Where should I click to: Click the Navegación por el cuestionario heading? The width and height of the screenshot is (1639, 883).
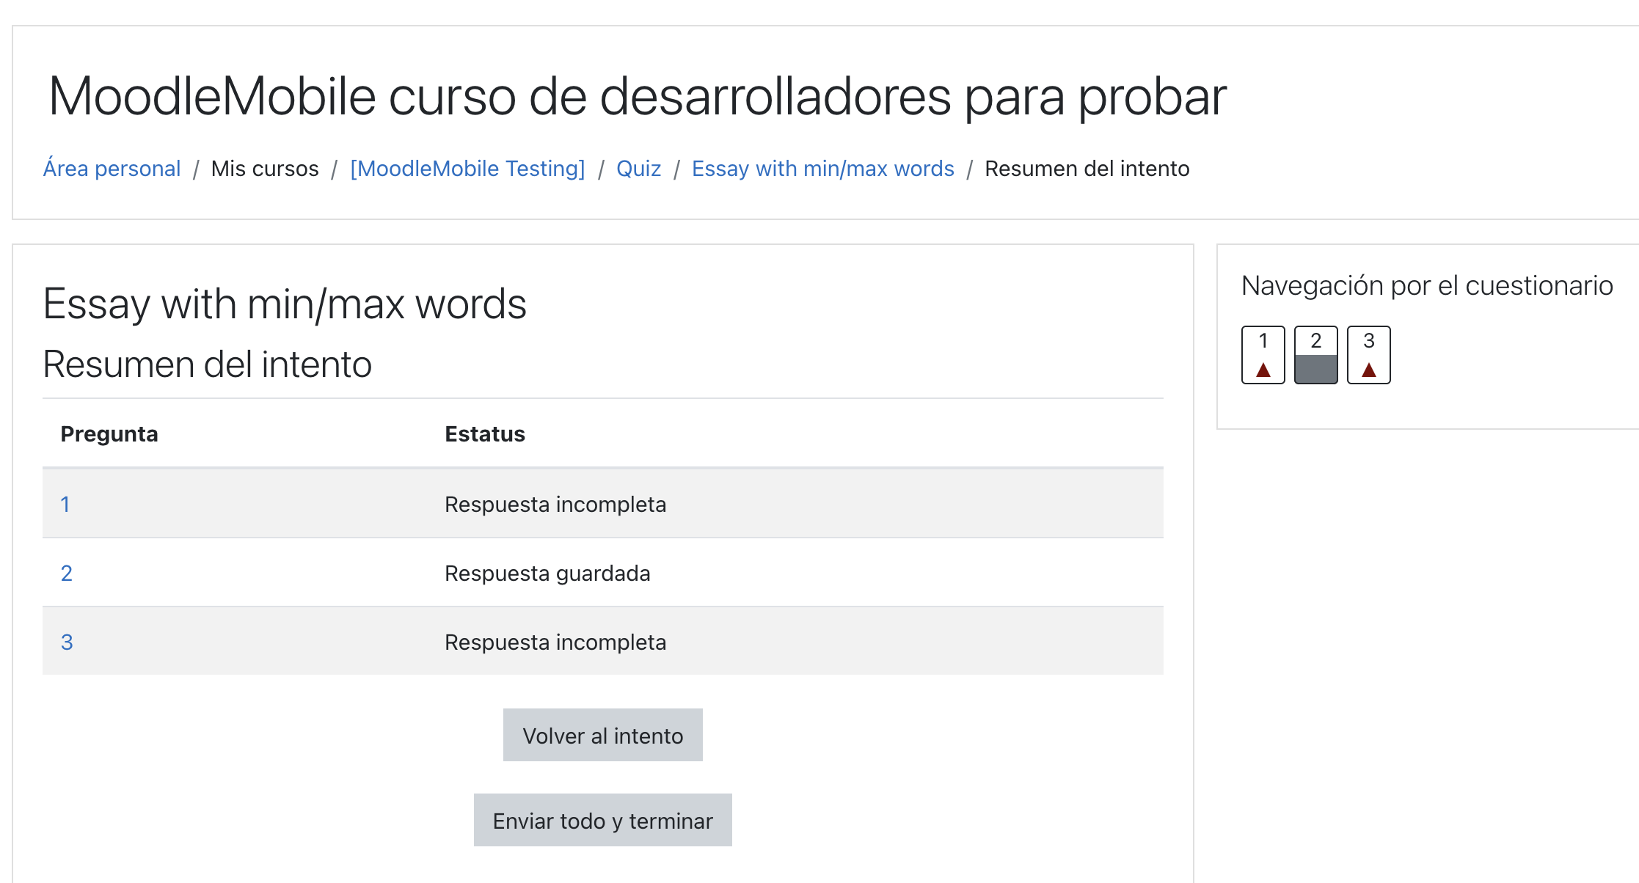[1427, 286]
